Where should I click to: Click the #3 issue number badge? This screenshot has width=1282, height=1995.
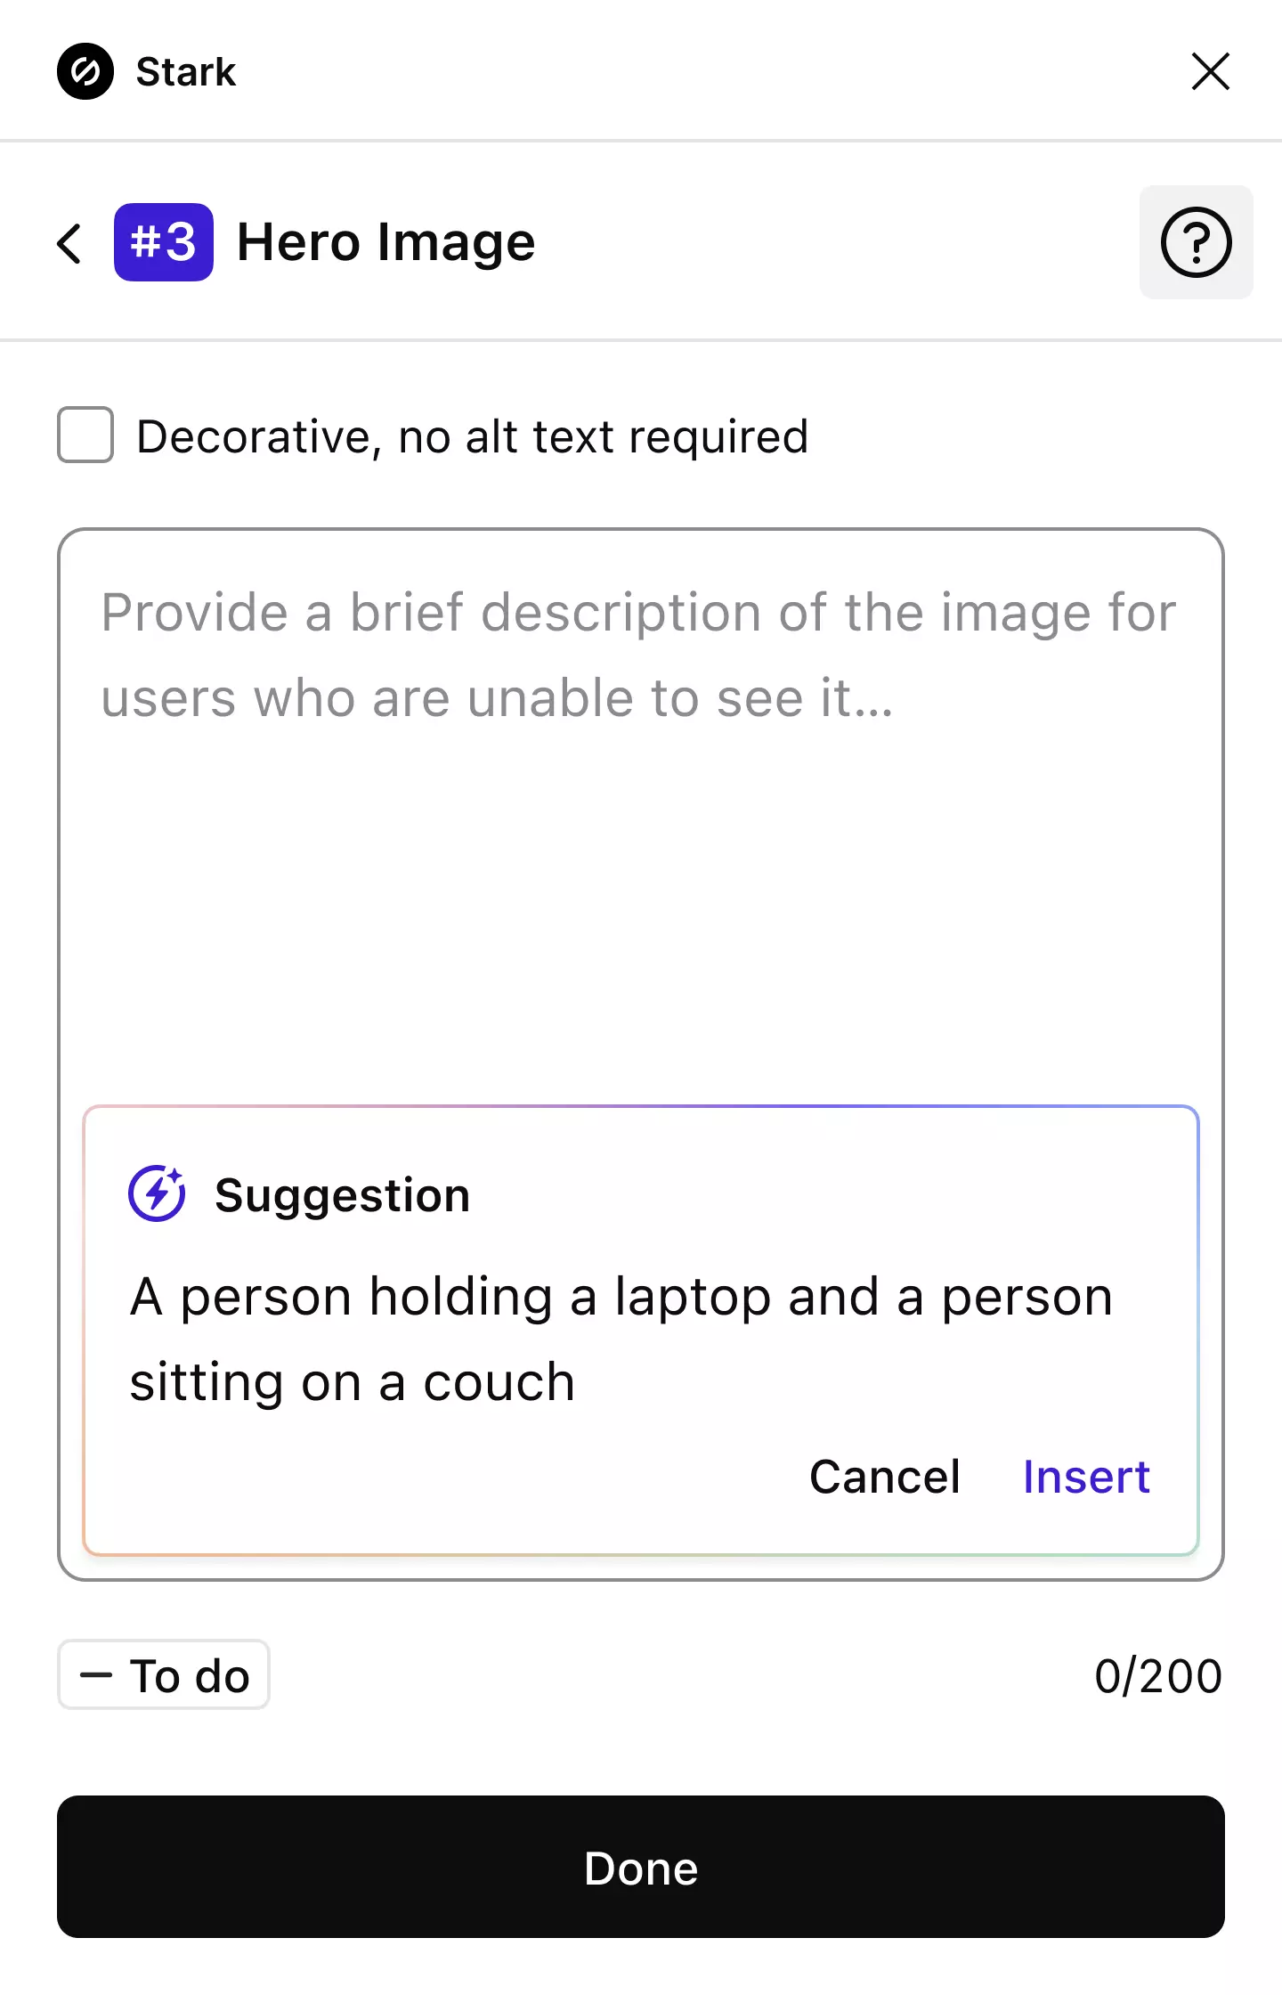pos(163,241)
